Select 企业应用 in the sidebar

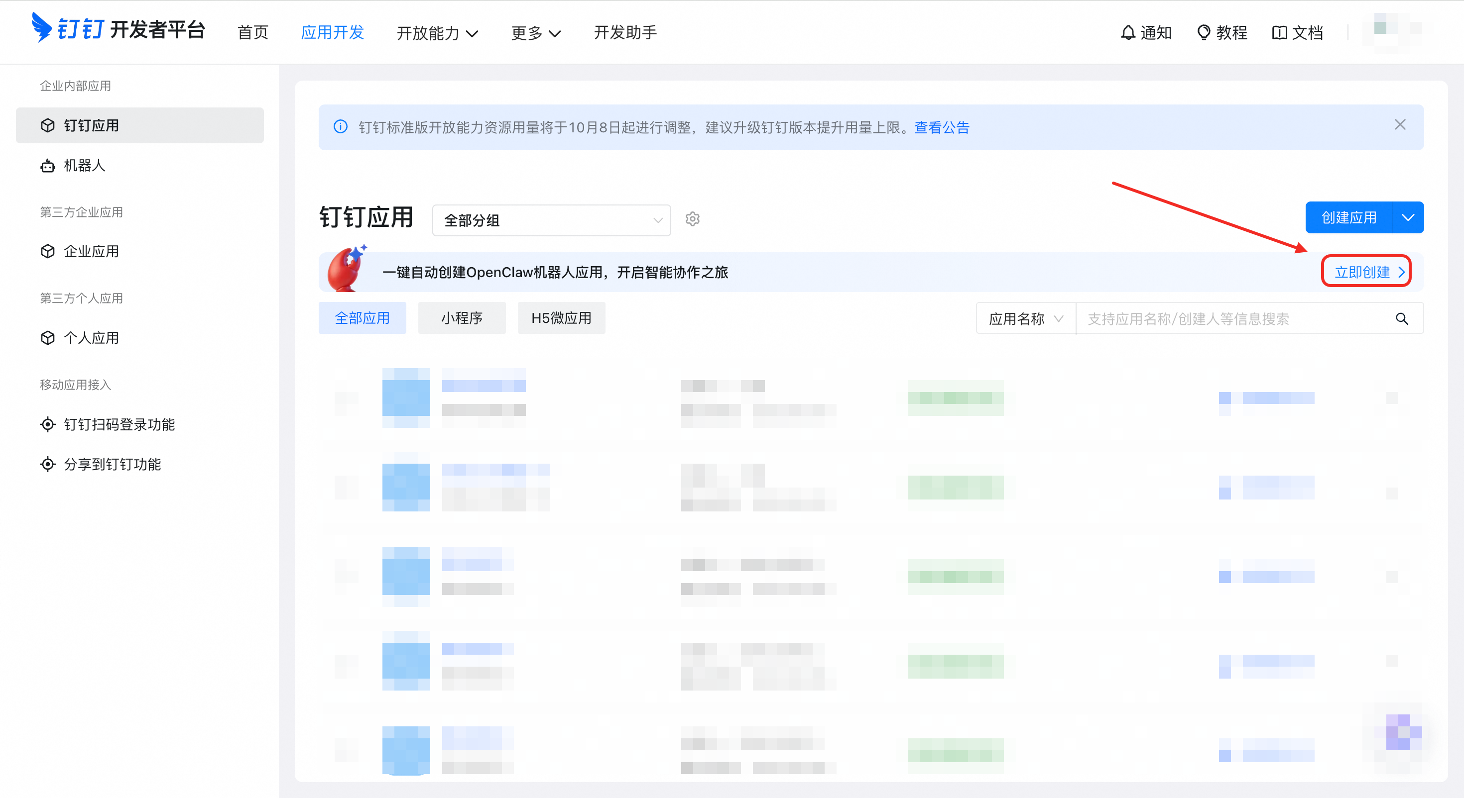(x=140, y=251)
